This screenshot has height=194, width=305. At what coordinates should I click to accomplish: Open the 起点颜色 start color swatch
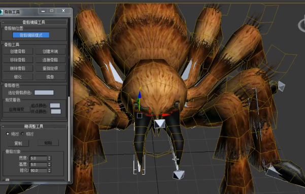55,106
